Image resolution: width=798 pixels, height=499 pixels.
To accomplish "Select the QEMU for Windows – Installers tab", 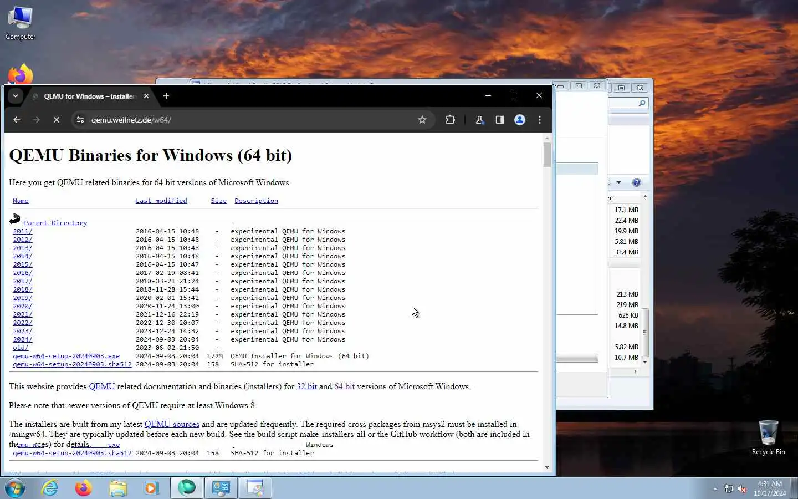I will tap(90, 96).
